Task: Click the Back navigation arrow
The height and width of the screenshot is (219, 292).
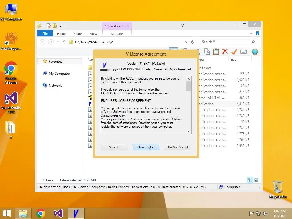Action: [43, 42]
